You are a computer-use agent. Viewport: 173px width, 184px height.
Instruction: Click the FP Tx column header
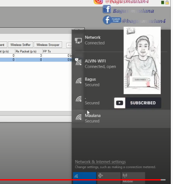(57, 52)
